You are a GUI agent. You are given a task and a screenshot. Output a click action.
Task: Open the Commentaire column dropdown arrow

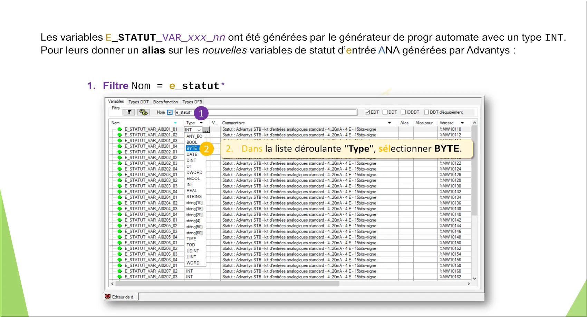pyautogui.click(x=389, y=123)
